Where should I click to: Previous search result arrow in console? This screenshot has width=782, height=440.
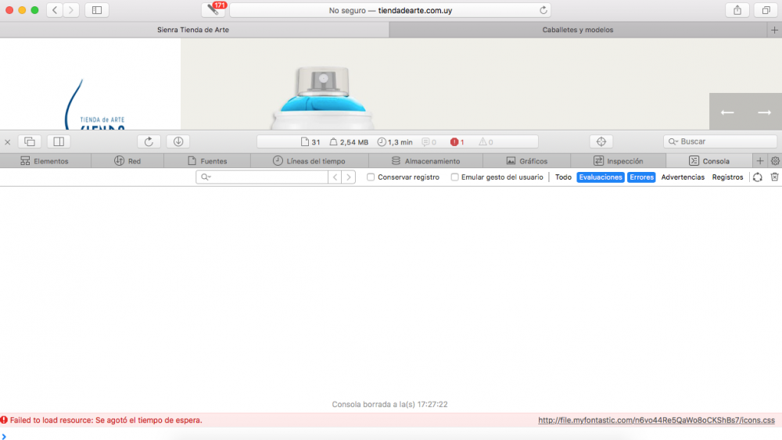pos(335,177)
